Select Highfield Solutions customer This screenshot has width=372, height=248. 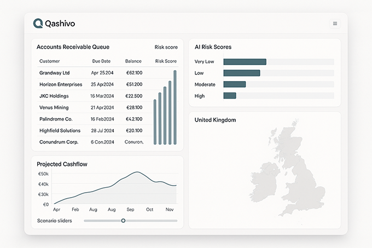60,130
